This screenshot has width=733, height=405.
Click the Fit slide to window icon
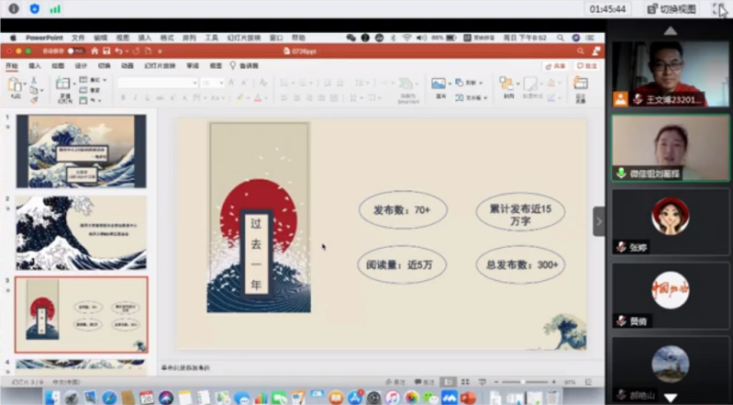589,382
